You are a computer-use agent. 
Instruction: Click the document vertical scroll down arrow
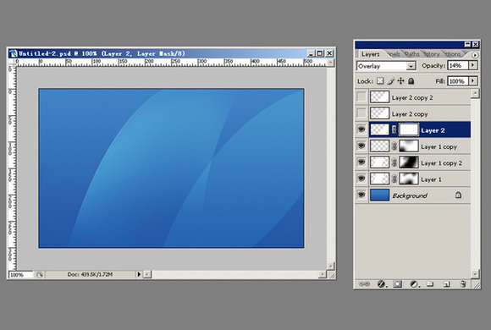331,266
